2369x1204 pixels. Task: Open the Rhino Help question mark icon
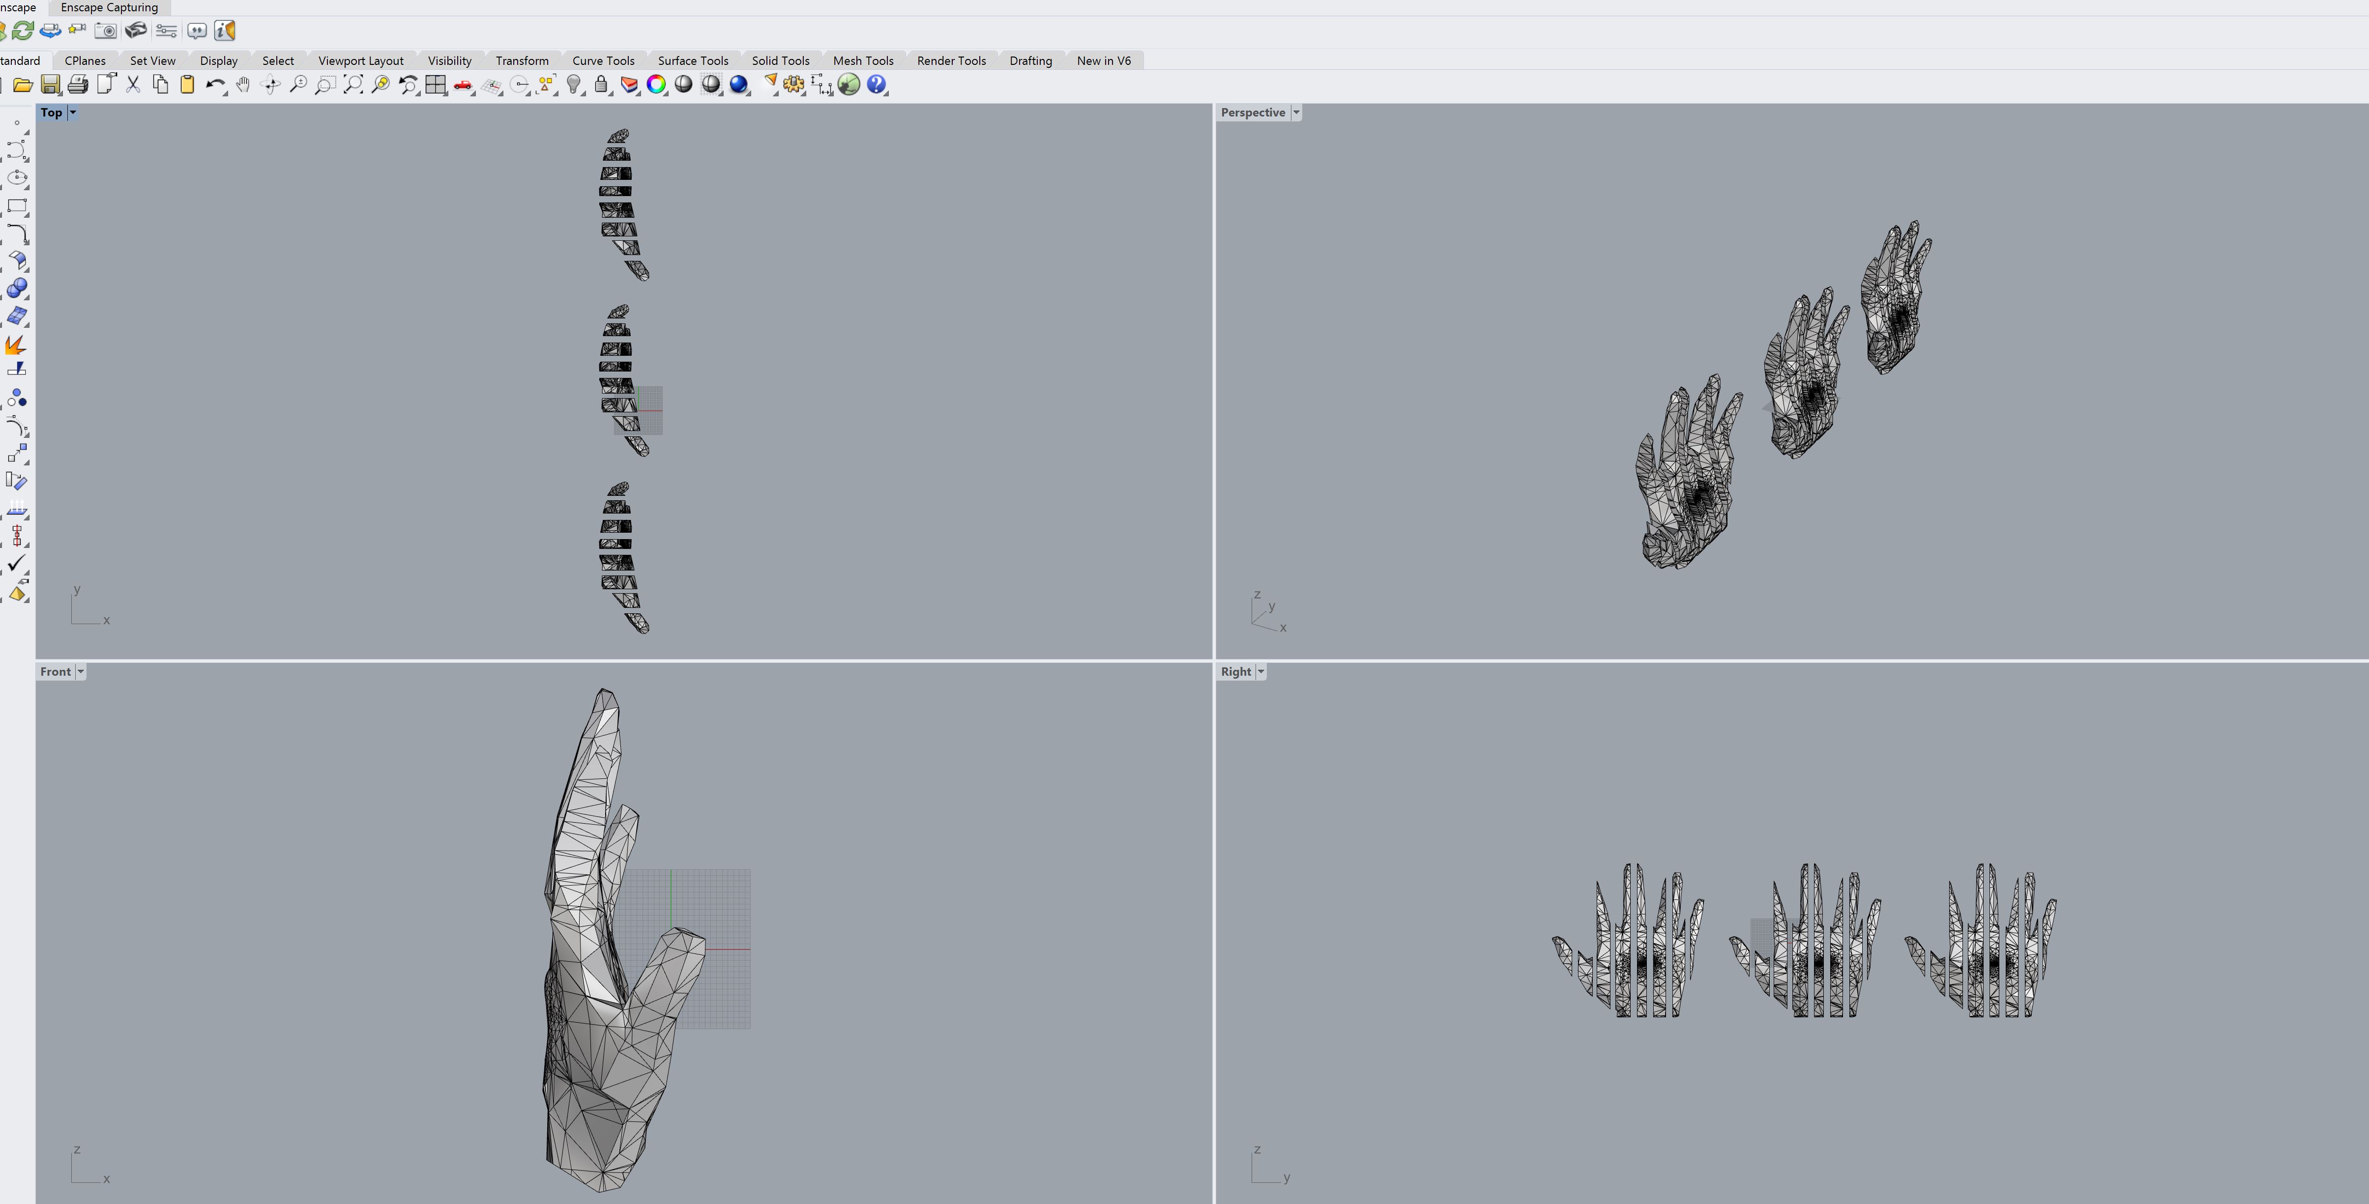(x=877, y=85)
